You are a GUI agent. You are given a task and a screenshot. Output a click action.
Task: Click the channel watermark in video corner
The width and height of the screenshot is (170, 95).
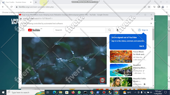tap(102, 80)
